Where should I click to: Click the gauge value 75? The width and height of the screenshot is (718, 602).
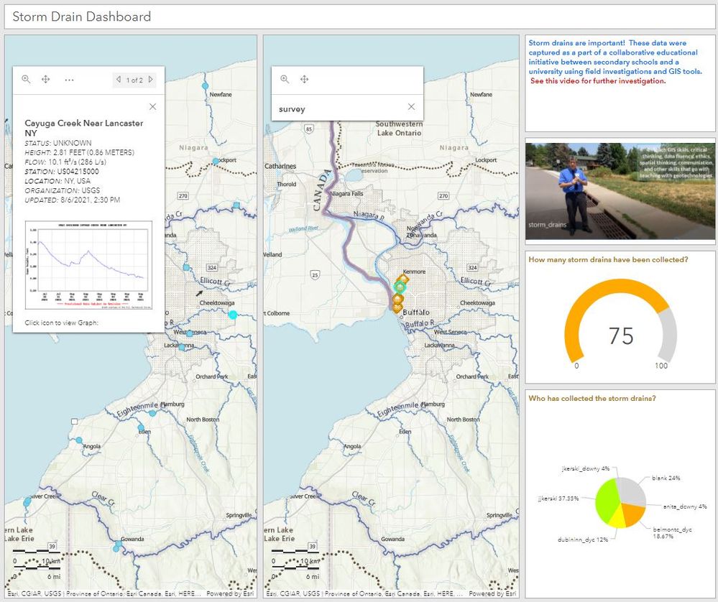[x=621, y=335]
